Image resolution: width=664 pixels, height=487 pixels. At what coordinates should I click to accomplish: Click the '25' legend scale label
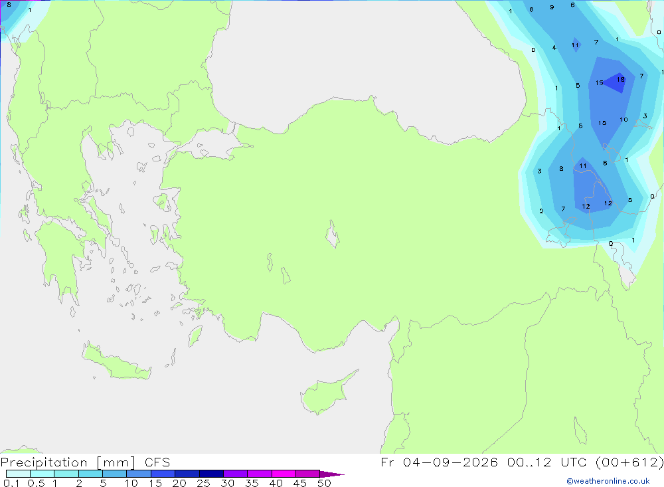point(203,483)
